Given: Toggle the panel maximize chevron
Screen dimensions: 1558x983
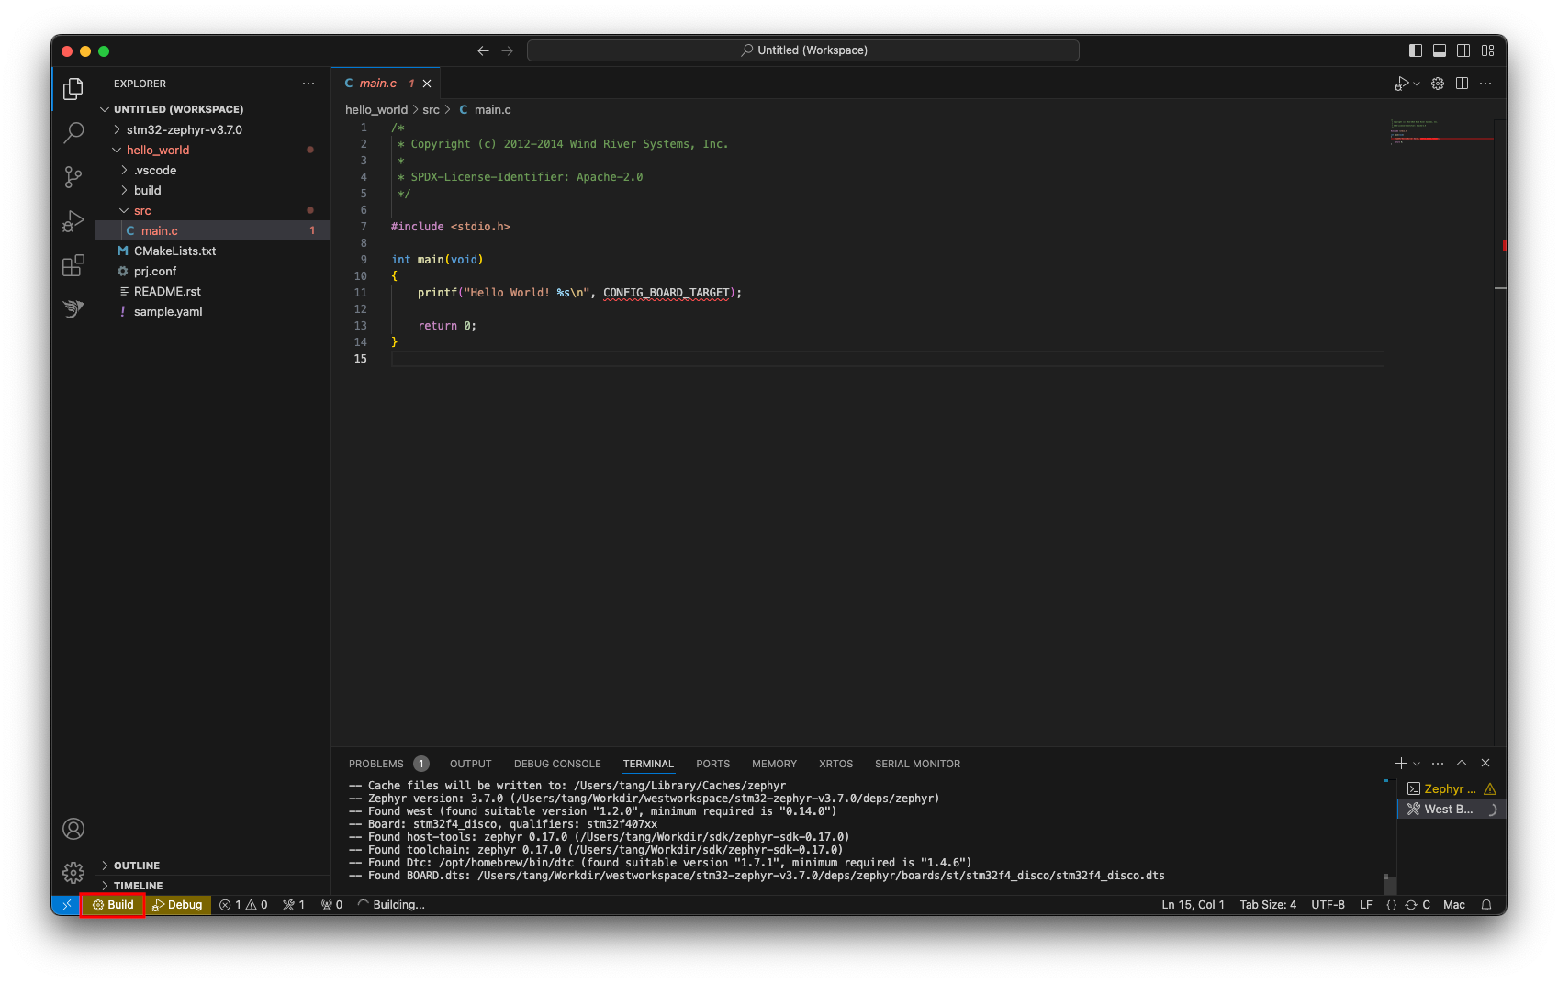Looking at the screenshot, I should (1461, 763).
